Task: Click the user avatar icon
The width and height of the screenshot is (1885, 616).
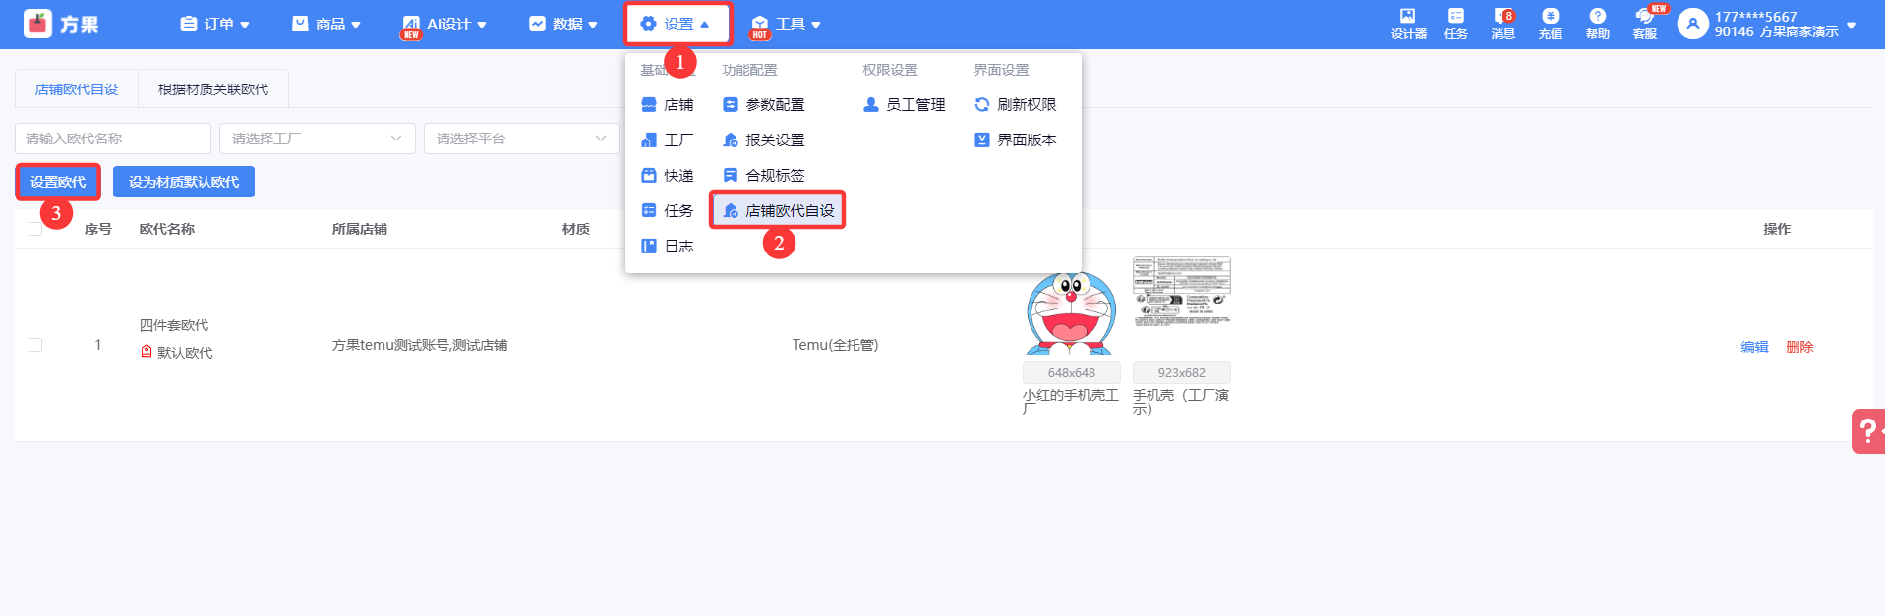Action: pyautogui.click(x=1692, y=24)
